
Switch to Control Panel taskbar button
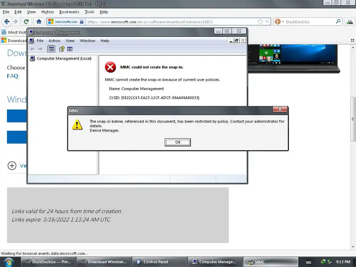coord(159,262)
